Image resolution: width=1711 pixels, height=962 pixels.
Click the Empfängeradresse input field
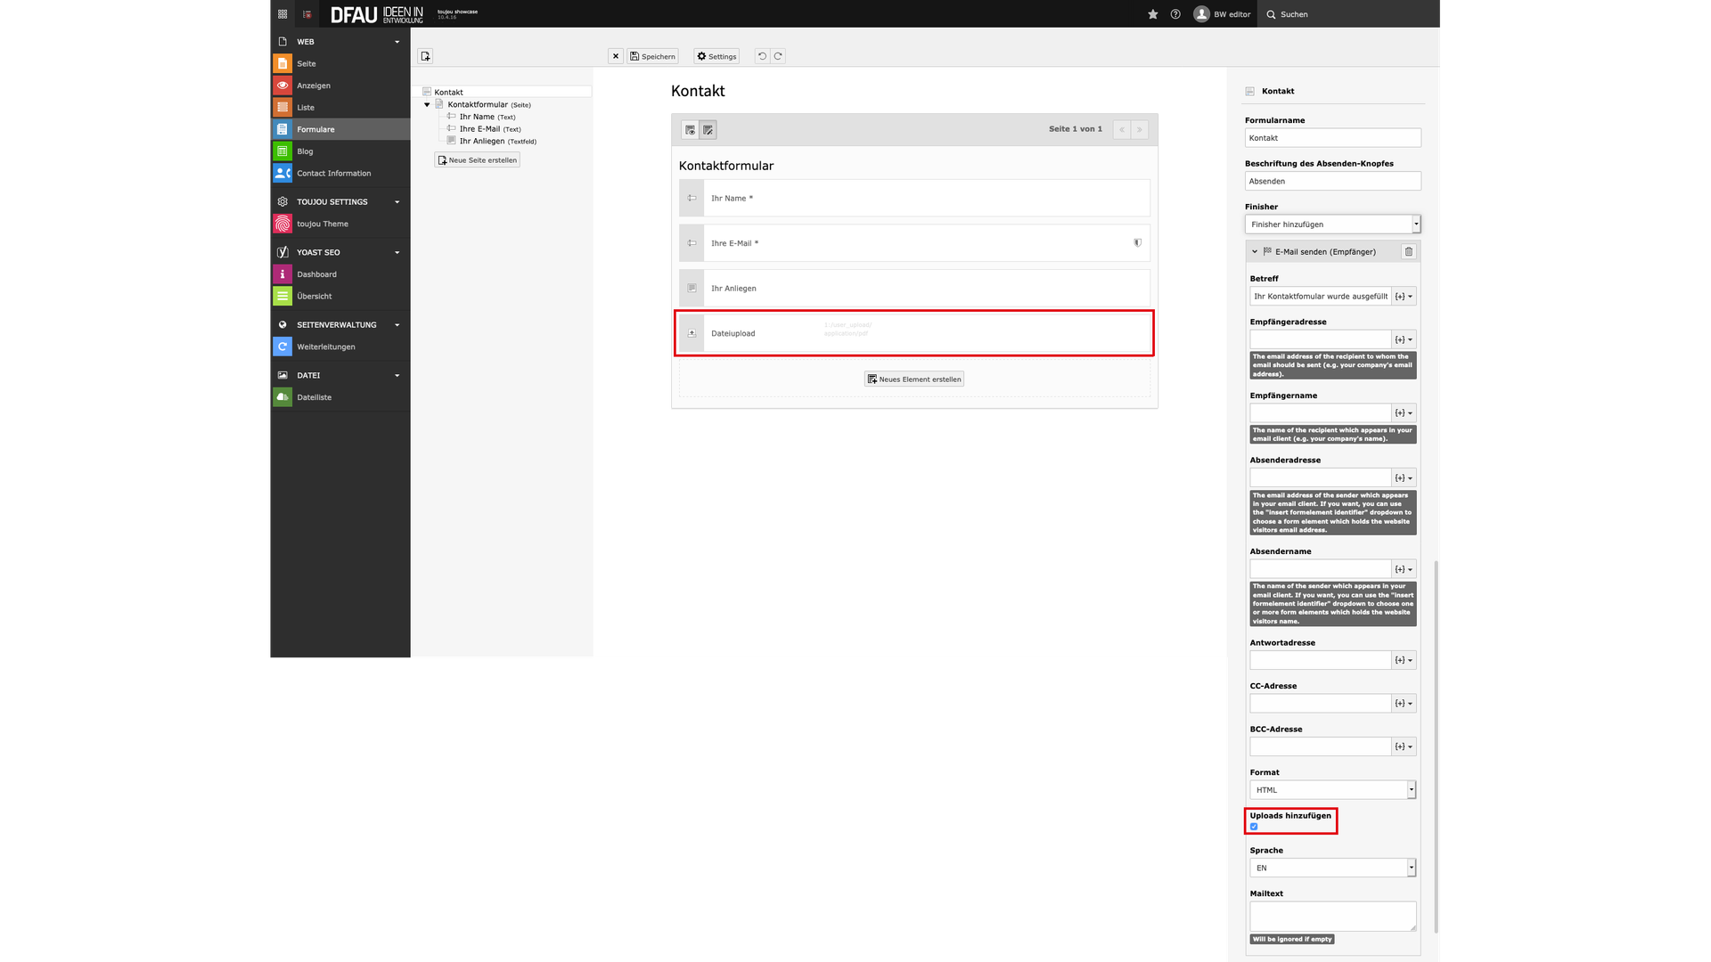(x=1320, y=339)
